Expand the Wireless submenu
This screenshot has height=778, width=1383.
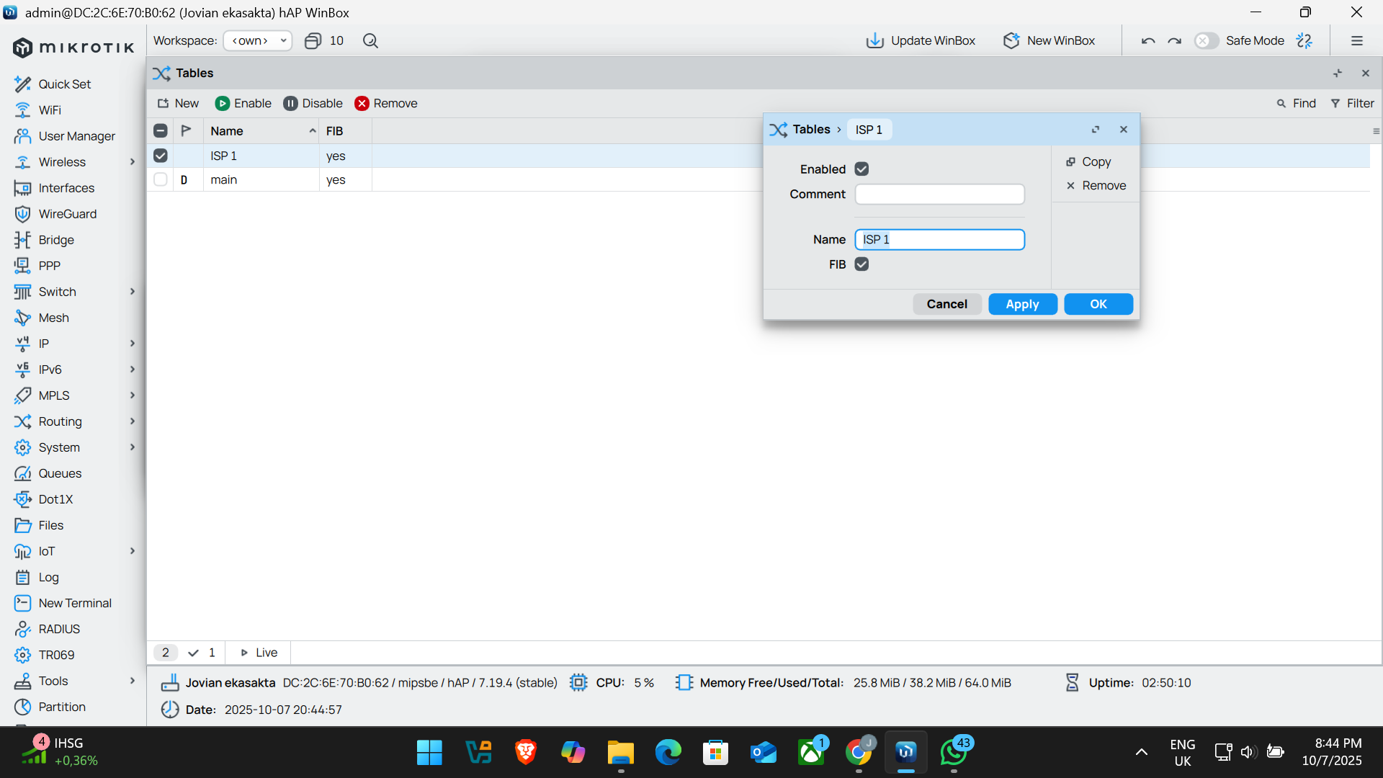coord(133,162)
